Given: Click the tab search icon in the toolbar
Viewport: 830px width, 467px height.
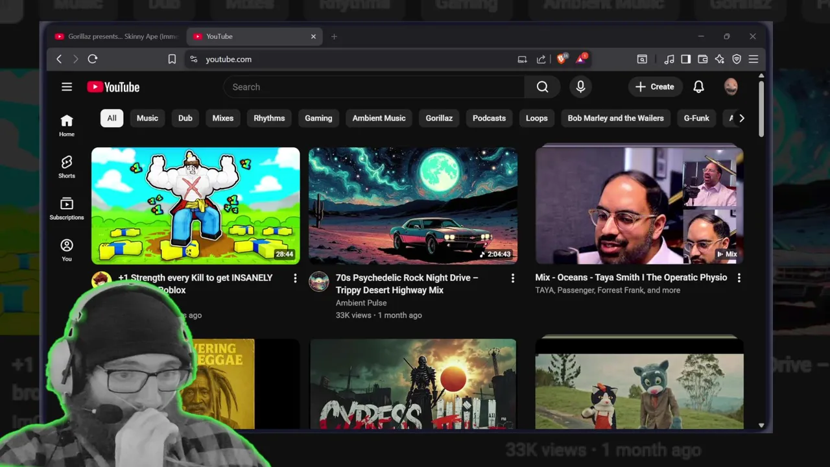Looking at the screenshot, I should 642,59.
